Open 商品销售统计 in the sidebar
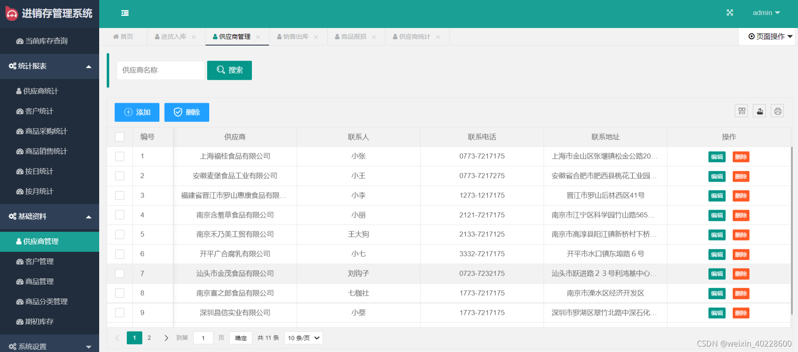Screen dimensions: 798x352 (x=49, y=151)
